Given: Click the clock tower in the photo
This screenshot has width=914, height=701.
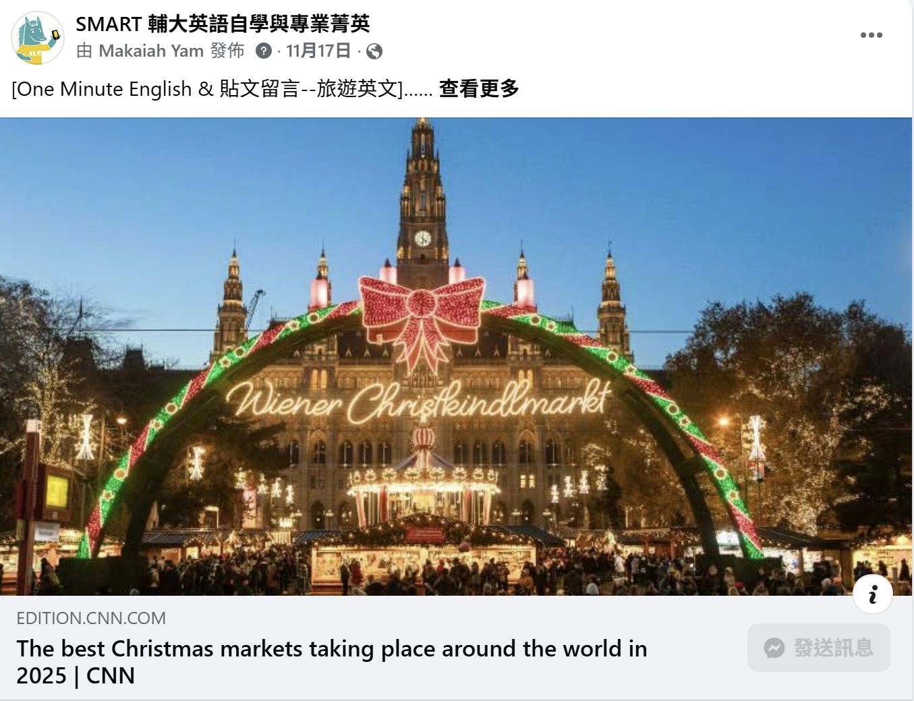Looking at the screenshot, I should click(x=422, y=202).
